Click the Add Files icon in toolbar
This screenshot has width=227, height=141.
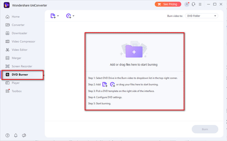53,16
